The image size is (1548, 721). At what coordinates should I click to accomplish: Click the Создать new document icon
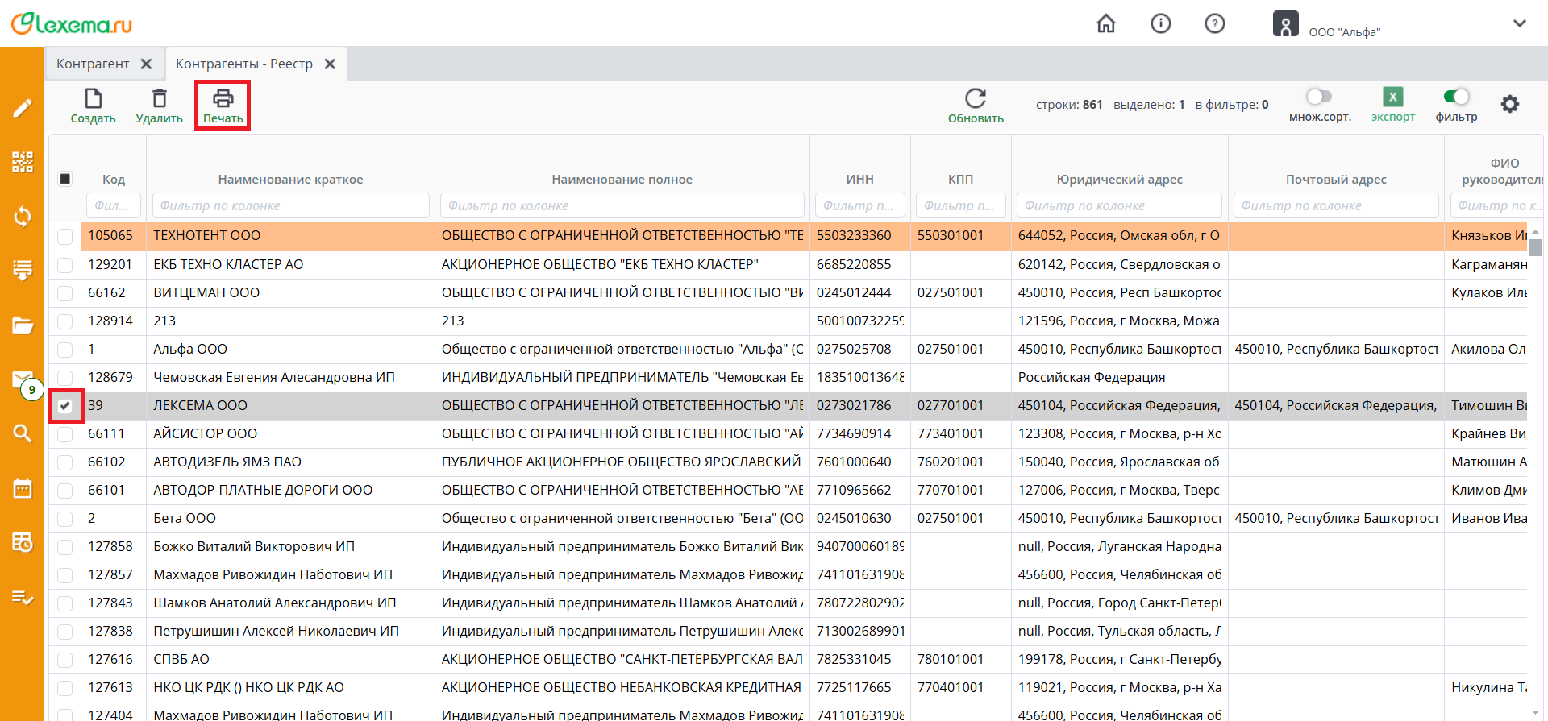tap(94, 99)
